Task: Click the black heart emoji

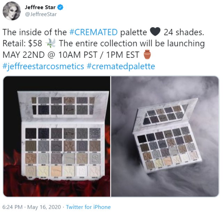Action: pyautogui.click(x=155, y=32)
